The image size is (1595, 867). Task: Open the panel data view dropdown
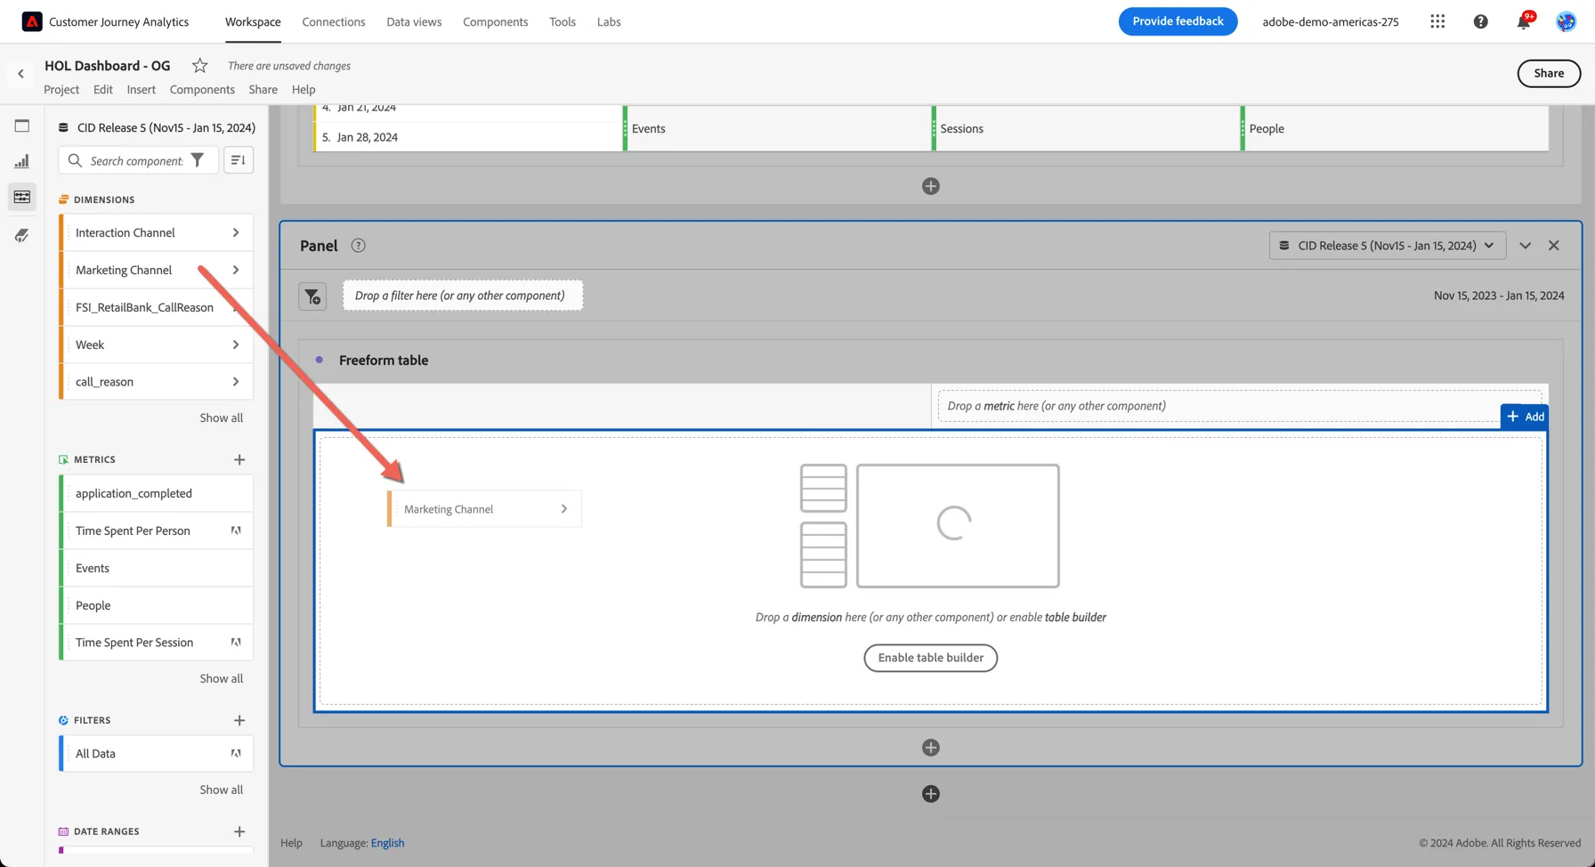pos(1387,246)
